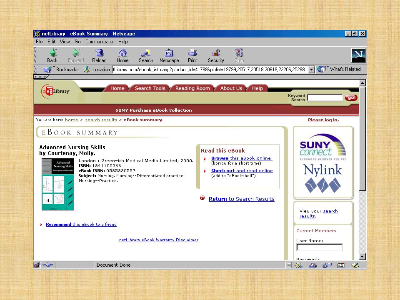The width and height of the screenshot is (400, 300).
Task: Click the red Return arrow icon
Action: click(202, 198)
